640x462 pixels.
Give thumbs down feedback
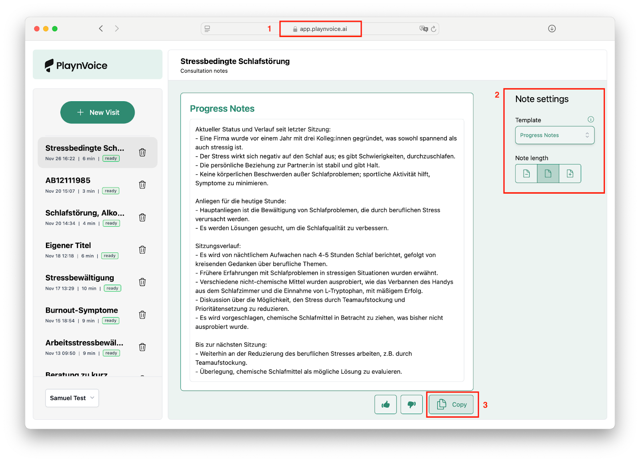412,404
